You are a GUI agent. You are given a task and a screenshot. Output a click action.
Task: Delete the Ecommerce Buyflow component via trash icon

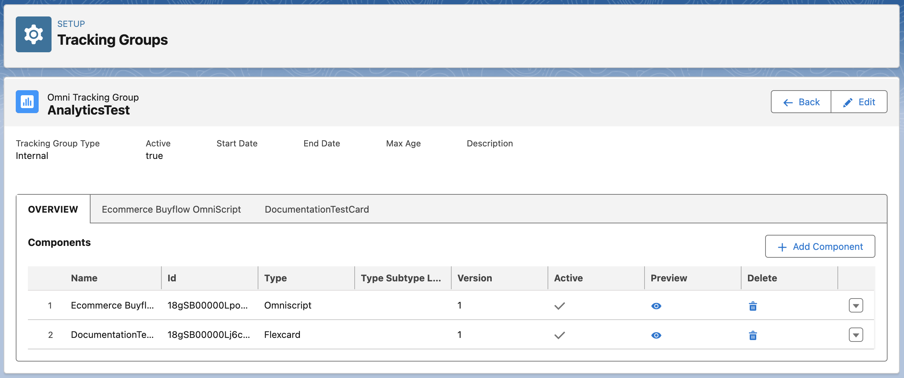pos(753,306)
